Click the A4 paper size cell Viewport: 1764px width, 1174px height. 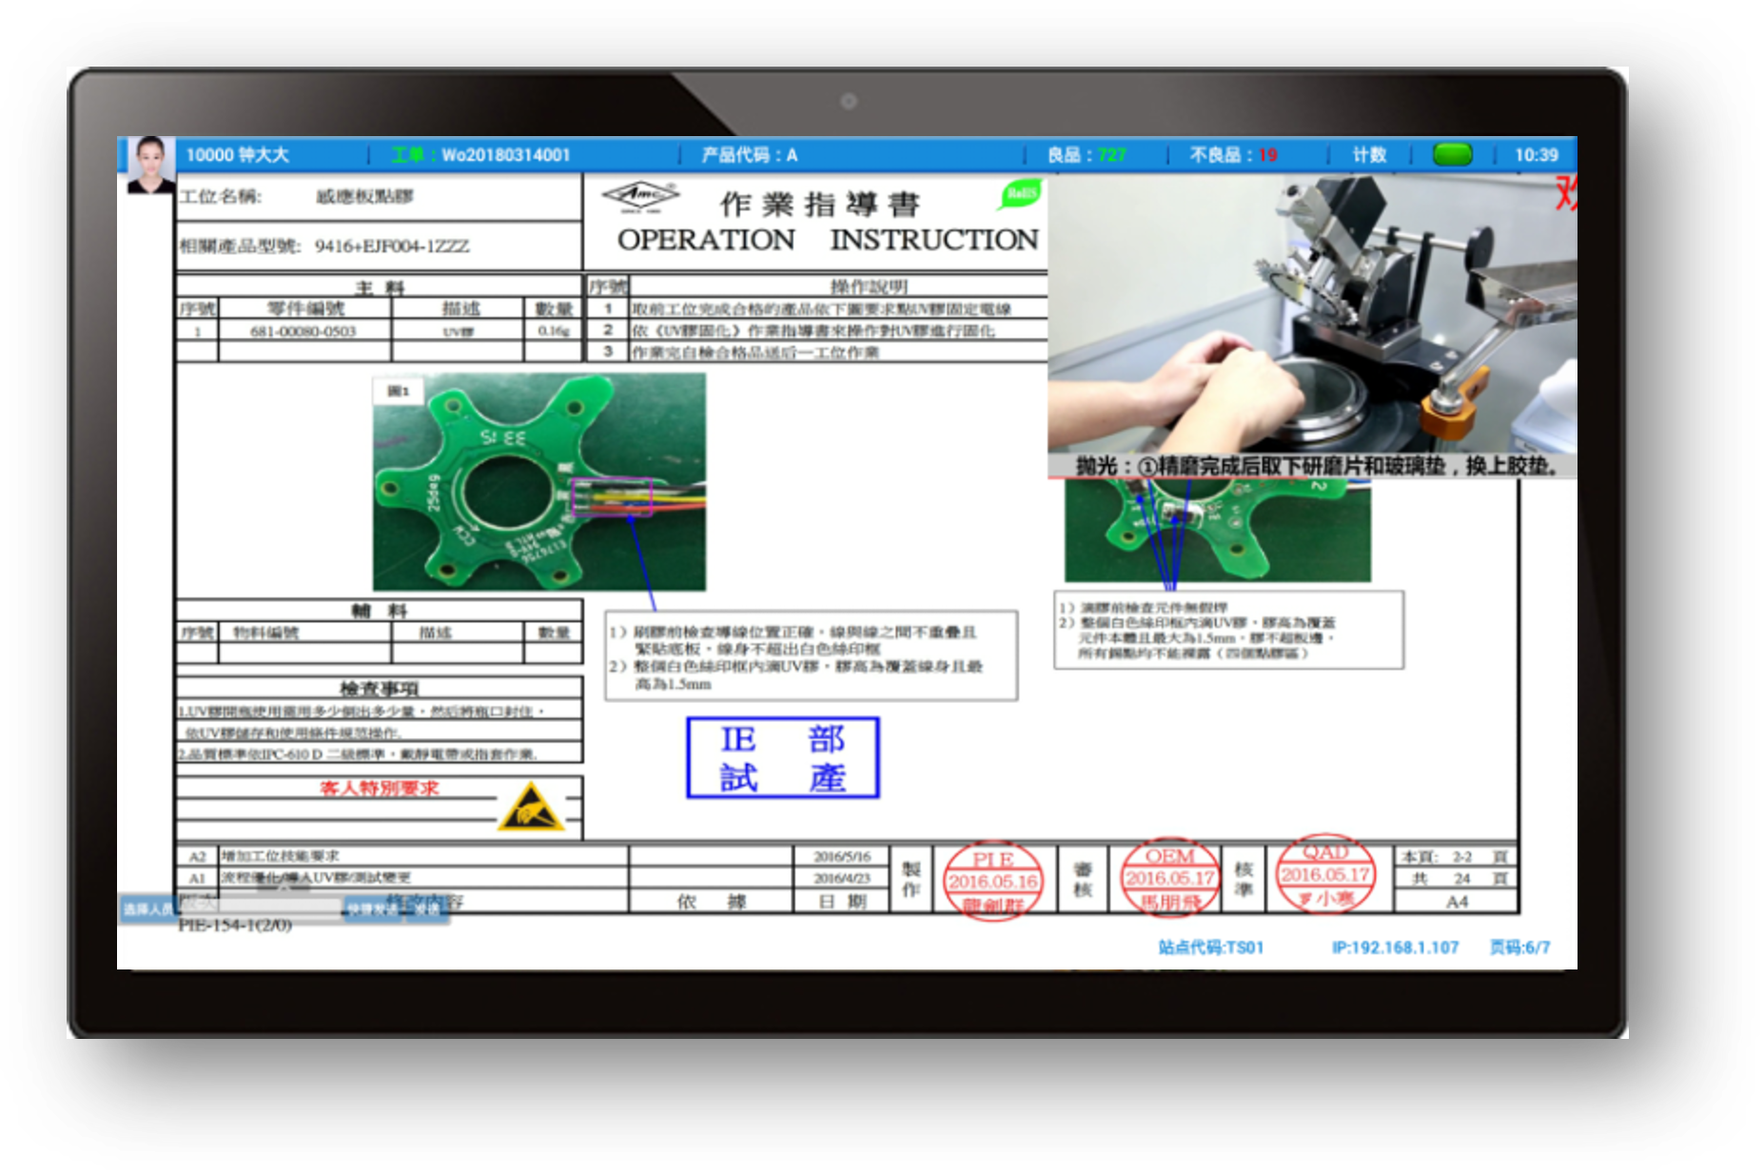click(x=1457, y=901)
